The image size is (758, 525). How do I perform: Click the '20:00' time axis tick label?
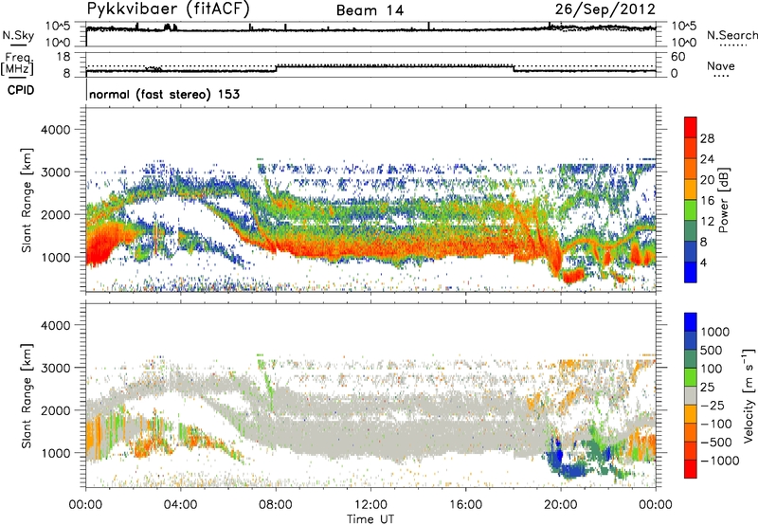pos(560,505)
